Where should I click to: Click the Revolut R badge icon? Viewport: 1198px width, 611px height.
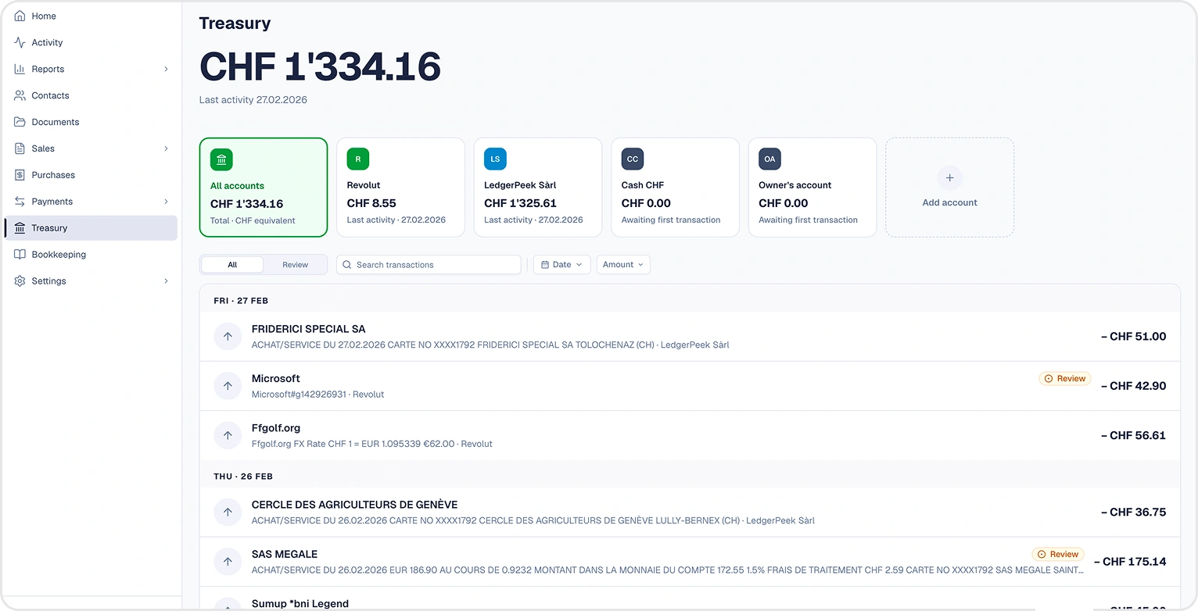click(358, 159)
